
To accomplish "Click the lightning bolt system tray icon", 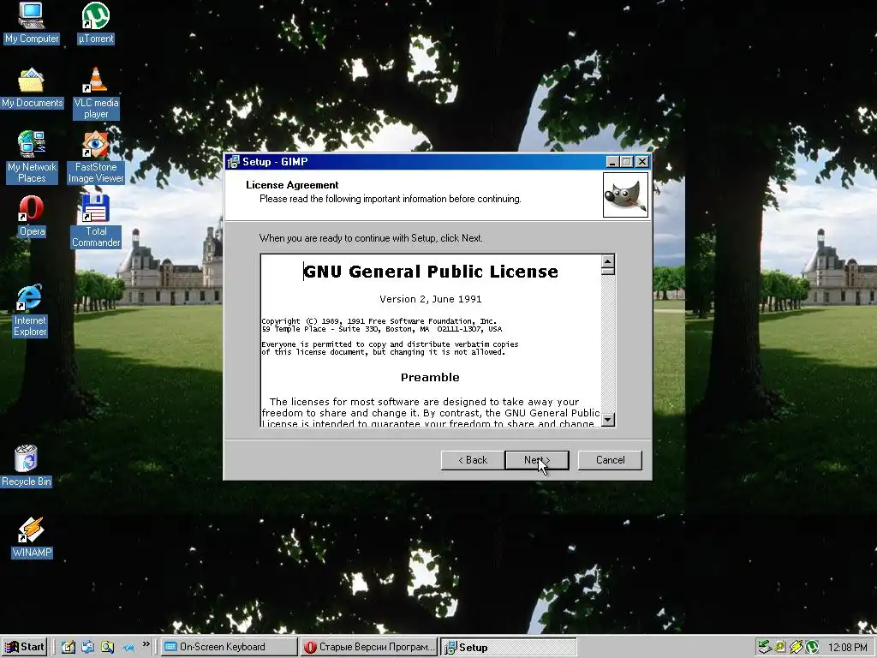I will (796, 647).
